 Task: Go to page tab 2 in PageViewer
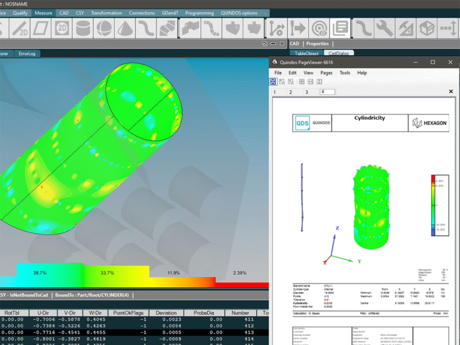point(291,92)
